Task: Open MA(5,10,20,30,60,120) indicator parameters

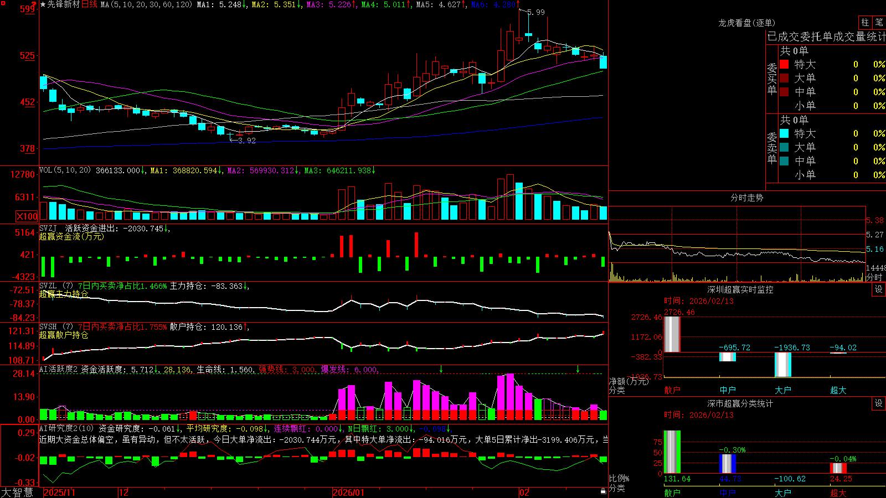Action: pos(146,4)
